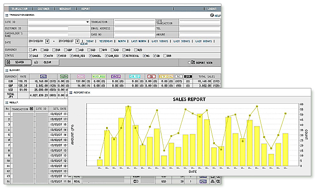Click the printer icon in bottom row
Screen dimensions: 320x191
click(x=212, y=181)
